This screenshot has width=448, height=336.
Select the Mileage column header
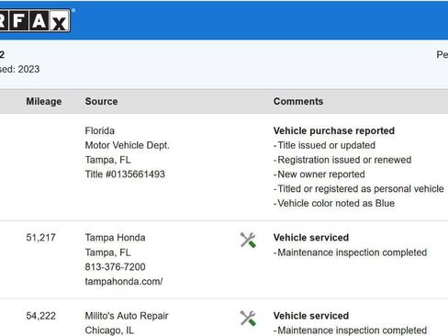[x=44, y=101]
